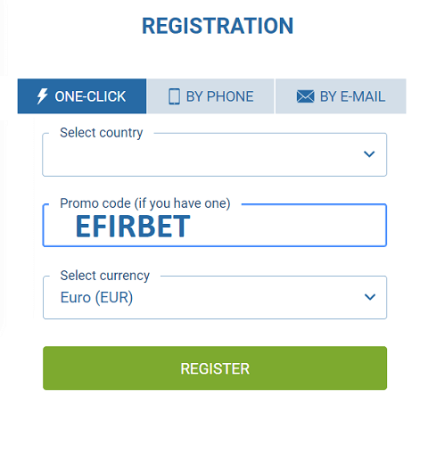Expand the Select country chevron arrow
Viewport: 428px width, 471px height.
click(369, 154)
